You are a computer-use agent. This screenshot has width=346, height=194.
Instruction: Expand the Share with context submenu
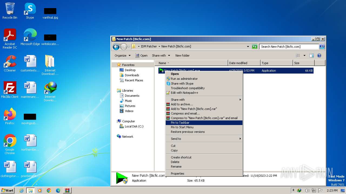pos(204,100)
